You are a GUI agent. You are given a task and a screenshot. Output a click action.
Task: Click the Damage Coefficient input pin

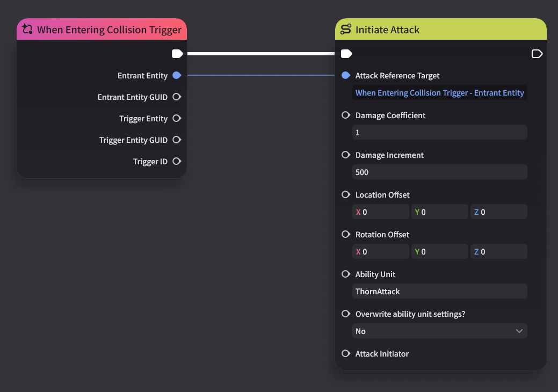coord(345,115)
